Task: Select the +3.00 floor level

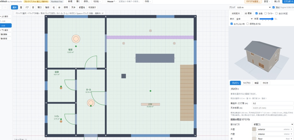Action: tap(5, 21)
